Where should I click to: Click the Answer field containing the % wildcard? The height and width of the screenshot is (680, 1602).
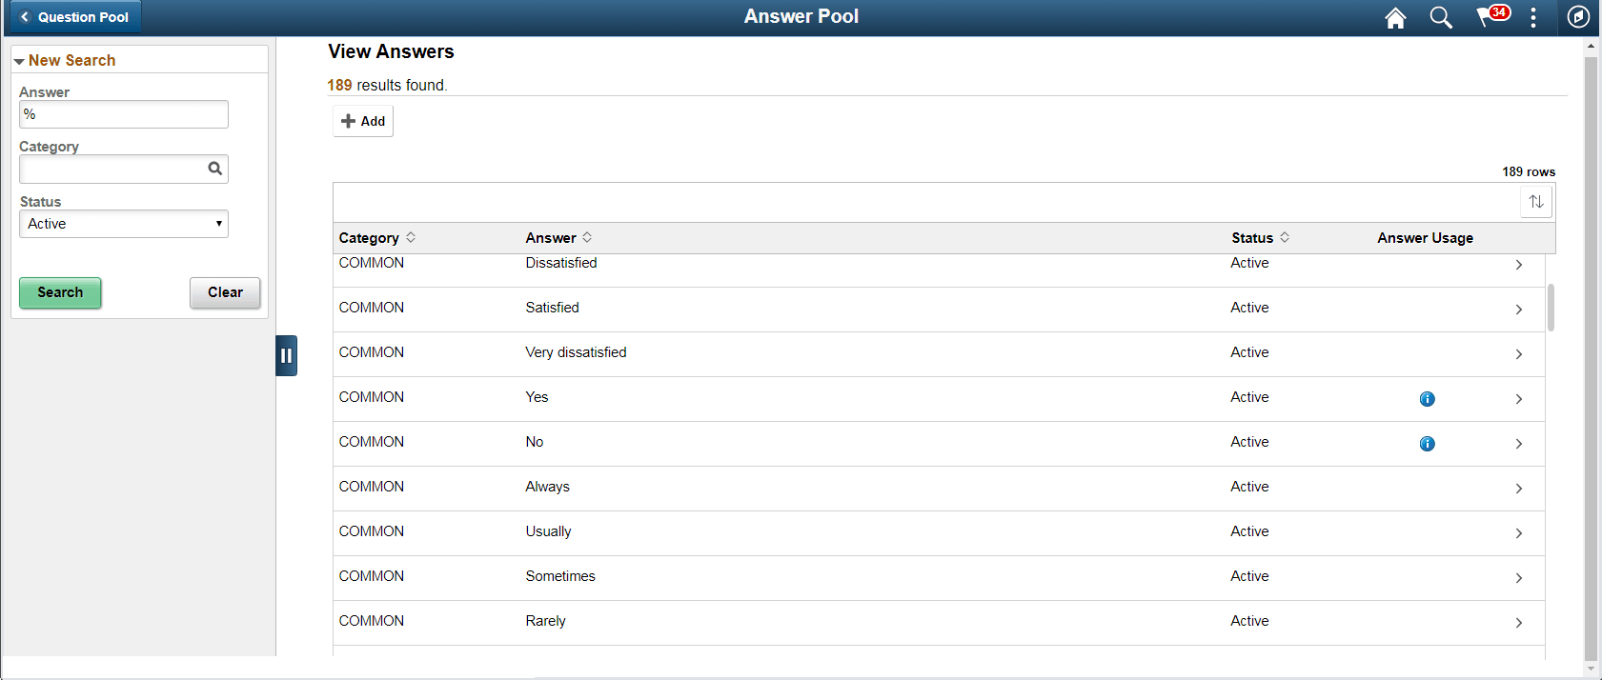point(123,113)
